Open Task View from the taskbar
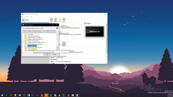 (11, 95)
